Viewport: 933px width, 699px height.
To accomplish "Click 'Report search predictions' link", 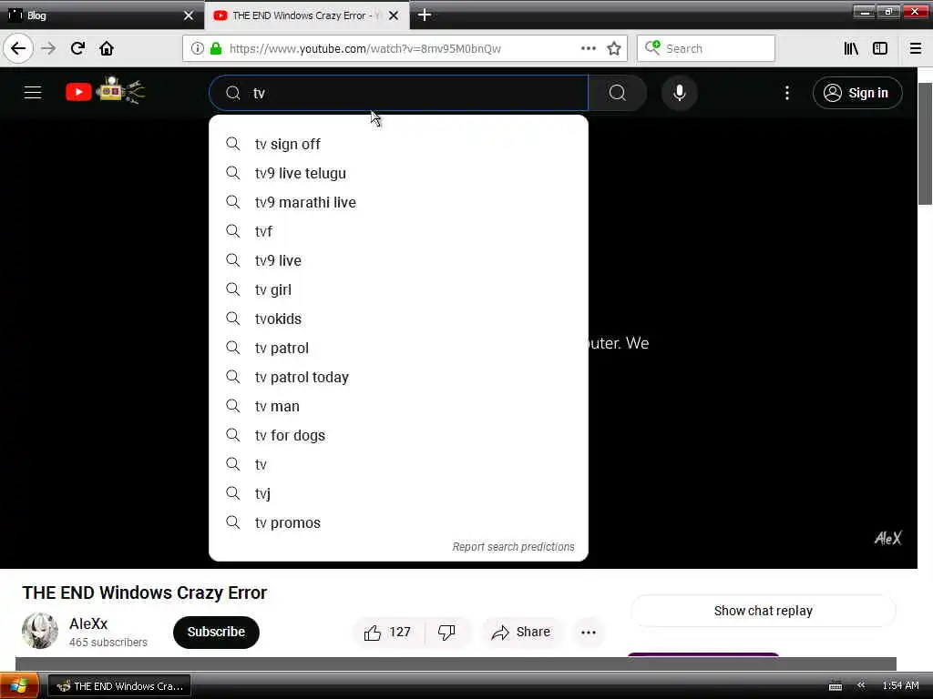I will (x=514, y=546).
